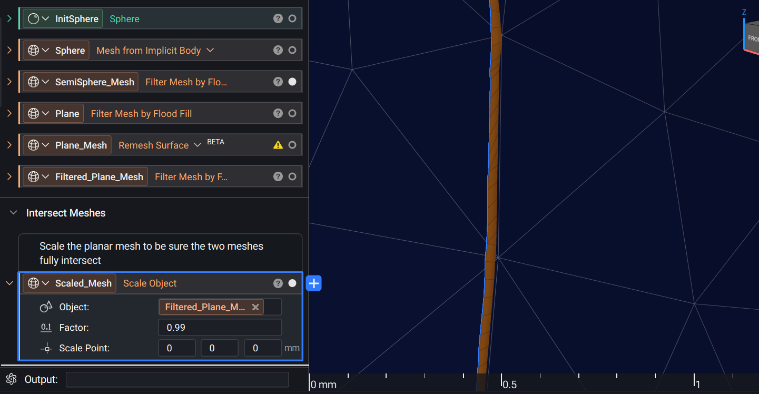The height and width of the screenshot is (394, 759).
Task: Hide the Scaled_Mesh block in the viewport
Action: [x=292, y=283]
